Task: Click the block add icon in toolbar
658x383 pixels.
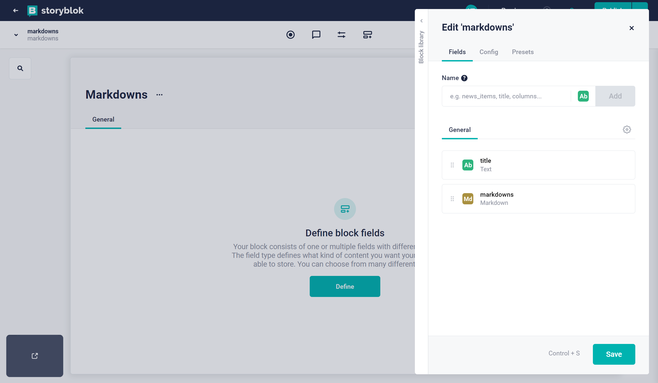Action: (x=367, y=35)
